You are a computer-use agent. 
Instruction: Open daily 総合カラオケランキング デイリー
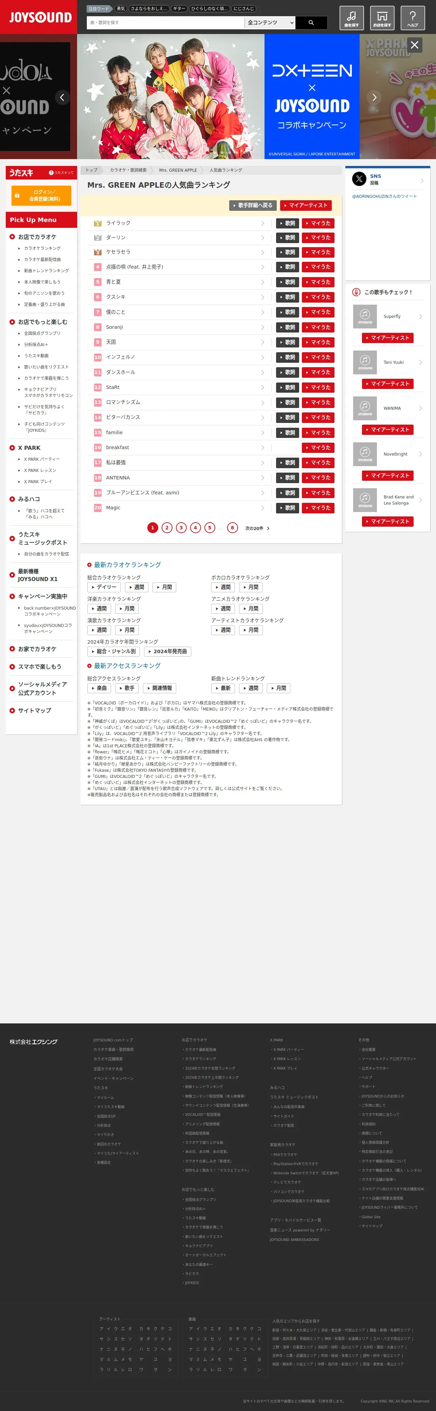pos(104,587)
